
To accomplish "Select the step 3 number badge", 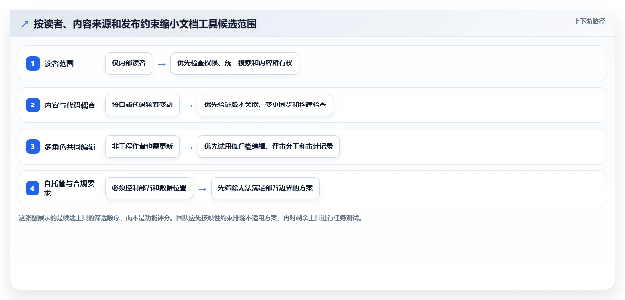I will [x=32, y=147].
